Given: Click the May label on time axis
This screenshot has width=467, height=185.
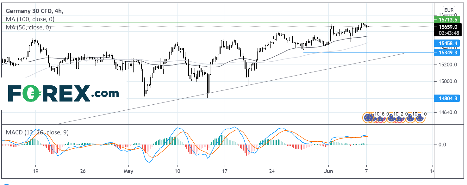Looking at the screenshot, I should click(128, 171).
